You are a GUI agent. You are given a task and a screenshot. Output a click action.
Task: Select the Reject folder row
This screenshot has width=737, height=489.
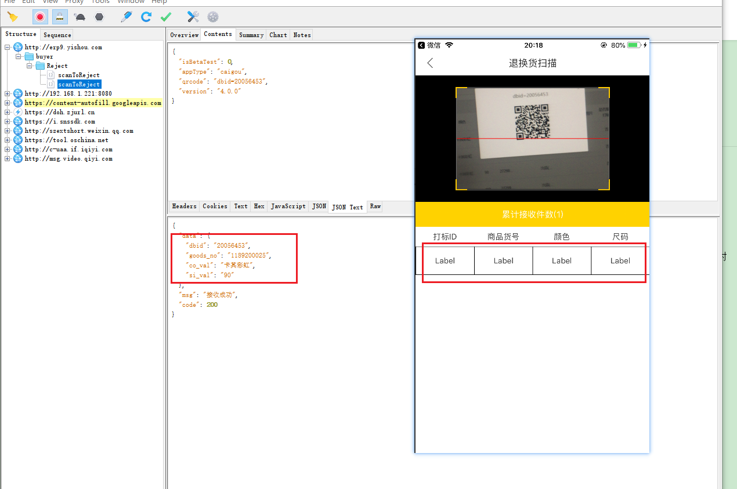tap(57, 66)
